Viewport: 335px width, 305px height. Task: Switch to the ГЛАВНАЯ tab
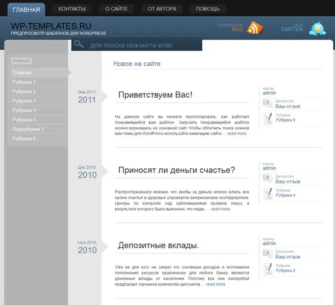tap(26, 10)
